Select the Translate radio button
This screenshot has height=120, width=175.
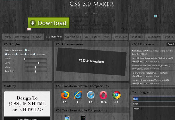[x=34, y=54]
